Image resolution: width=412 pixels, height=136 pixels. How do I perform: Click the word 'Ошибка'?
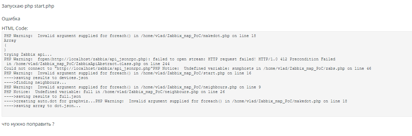(11, 19)
